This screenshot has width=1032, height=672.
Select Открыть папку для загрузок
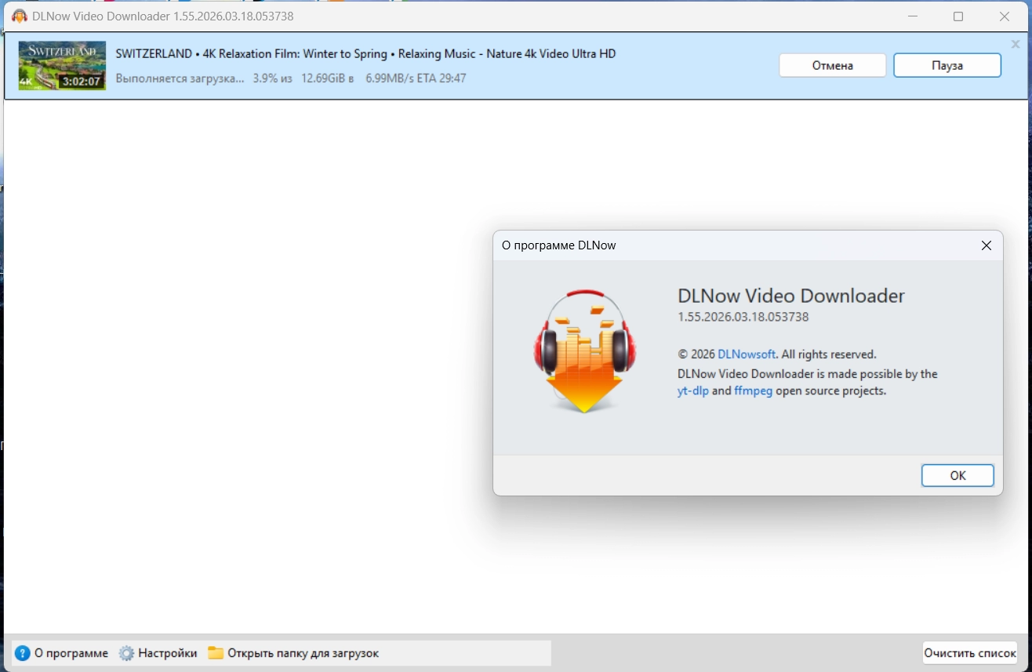pos(303,653)
